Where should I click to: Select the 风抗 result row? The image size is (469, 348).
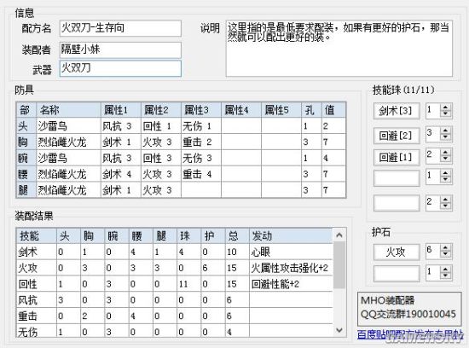pyautogui.click(x=174, y=300)
